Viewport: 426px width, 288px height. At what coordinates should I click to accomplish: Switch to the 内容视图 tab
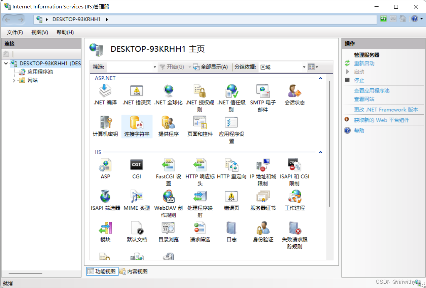tap(134, 271)
